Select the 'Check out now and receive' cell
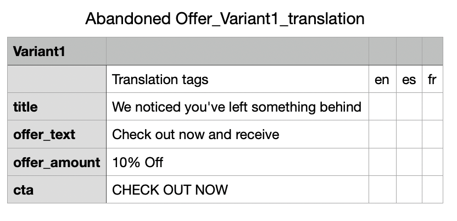This screenshot has height=221, width=457. click(x=196, y=134)
